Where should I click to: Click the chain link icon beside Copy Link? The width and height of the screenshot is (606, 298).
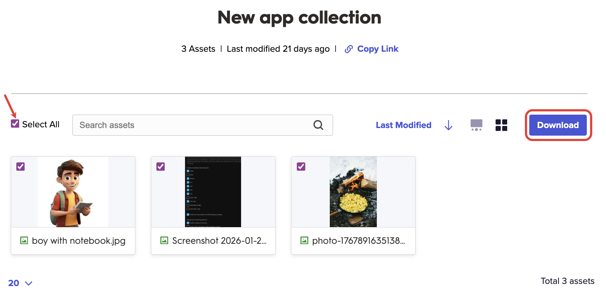pyautogui.click(x=349, y=49)
